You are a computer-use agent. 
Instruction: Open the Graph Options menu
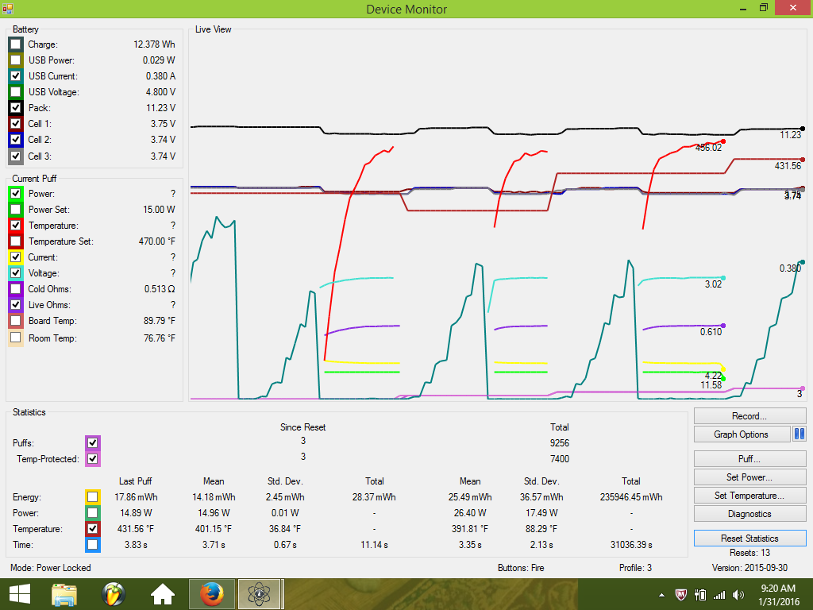(741, 434)
